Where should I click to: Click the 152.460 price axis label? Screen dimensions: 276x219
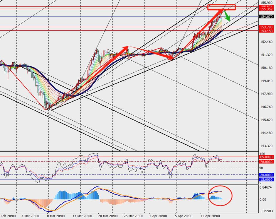coord(266,42)
